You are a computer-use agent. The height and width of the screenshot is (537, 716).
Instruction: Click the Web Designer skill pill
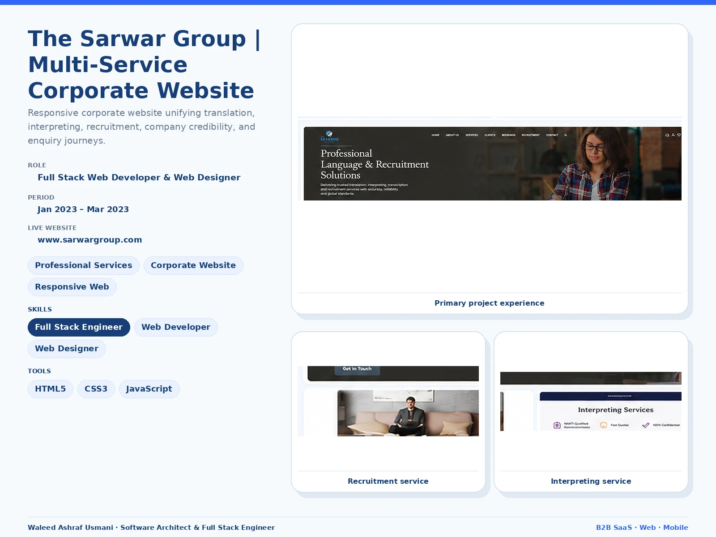click(x=67, y=349)
